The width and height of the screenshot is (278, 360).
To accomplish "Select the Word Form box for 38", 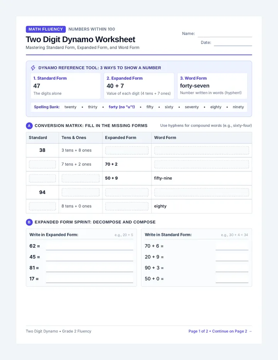I will pos(202,150).
